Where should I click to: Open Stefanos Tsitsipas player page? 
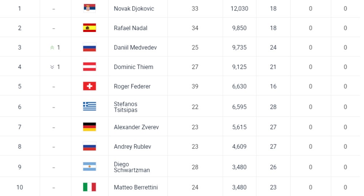pos(126,107)
